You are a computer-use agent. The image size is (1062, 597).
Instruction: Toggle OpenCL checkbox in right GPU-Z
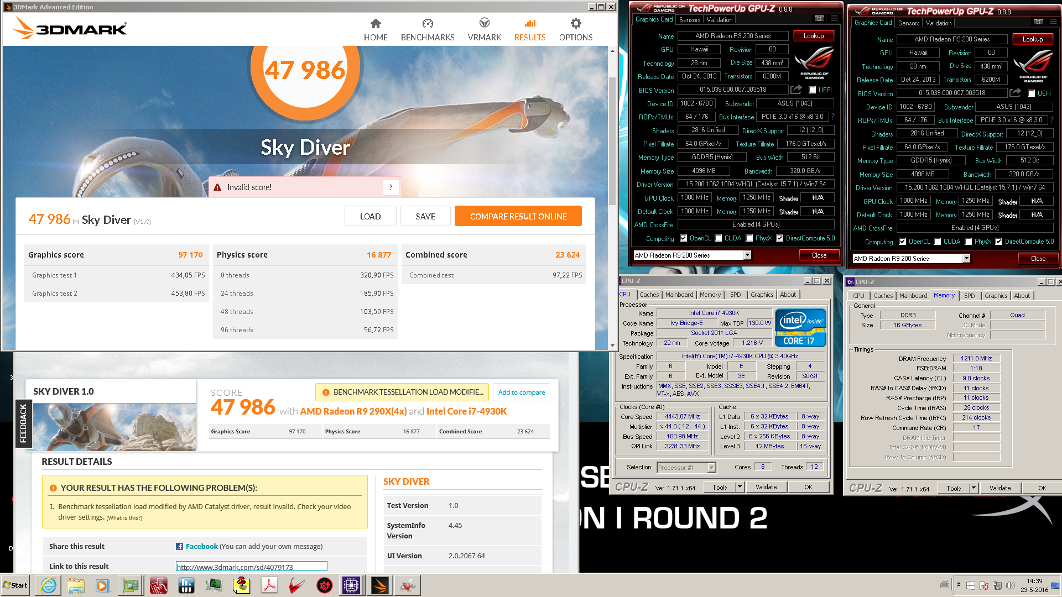[903, 242]
